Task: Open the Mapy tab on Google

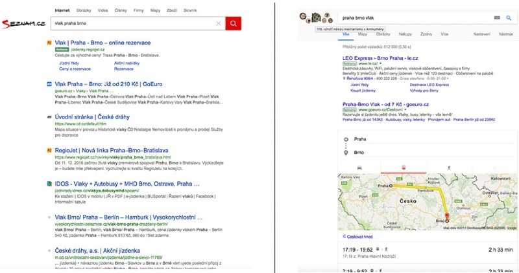Action: (x=363, y=34)
